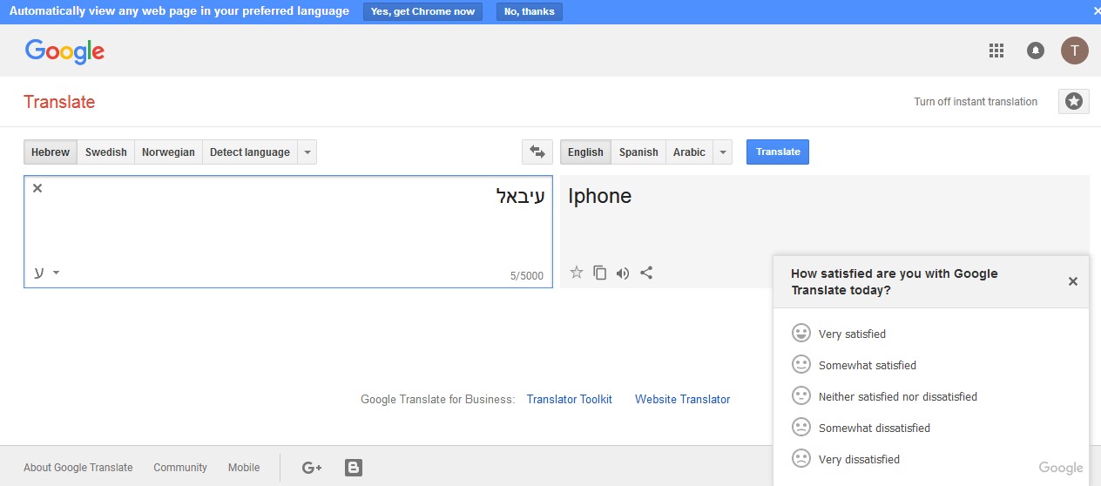Click the blue Translate button

[778, 152]
